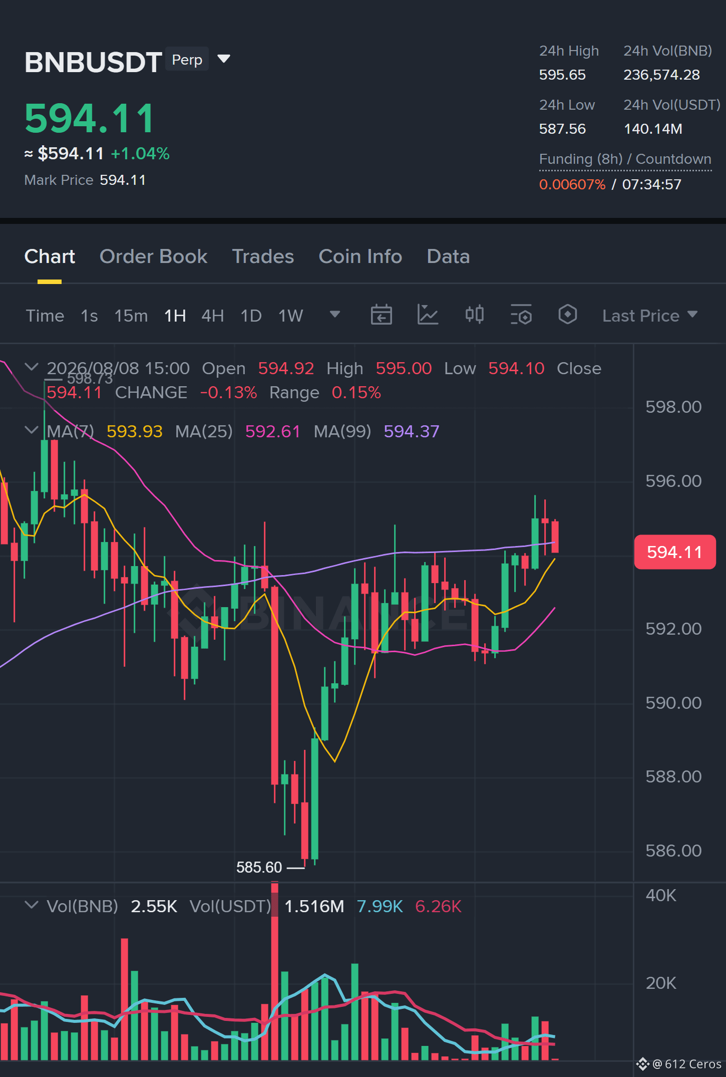726x1077 pixels.
Task: Click the 598.73 high price marker
Action: click(x=90, y=378)
